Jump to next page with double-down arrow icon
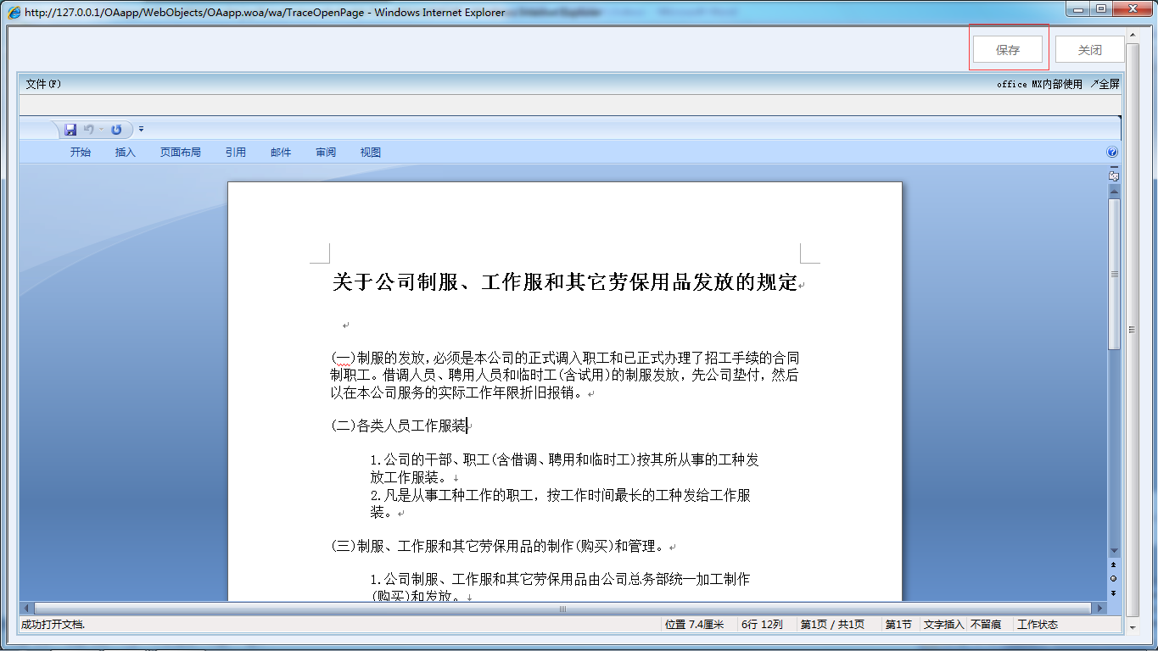The image size is (1158, 651). pyautogui.click(x=1114, y=592)
